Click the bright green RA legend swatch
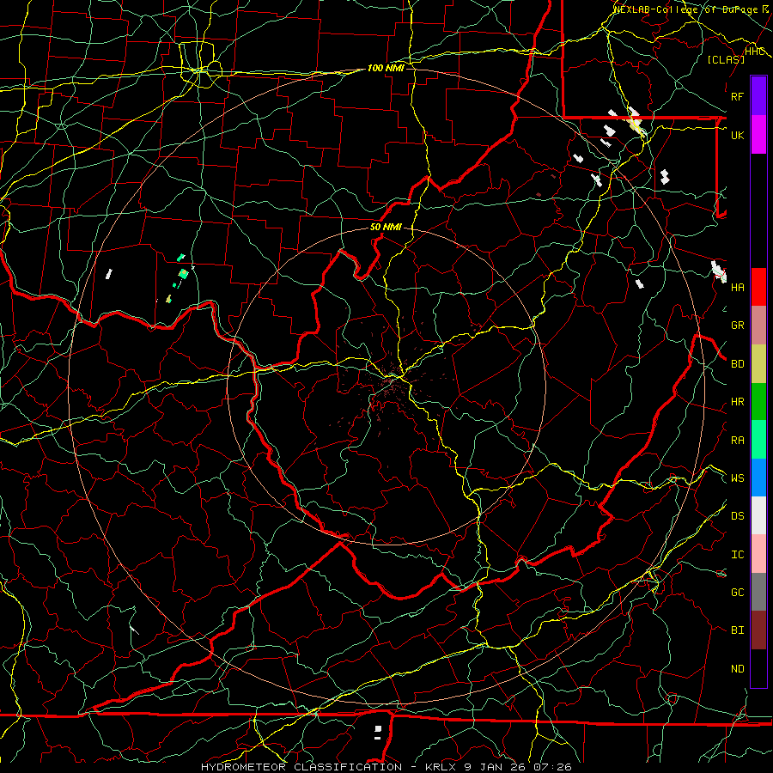Viewport: 773px width, 773px height. (x=758, y=440)
